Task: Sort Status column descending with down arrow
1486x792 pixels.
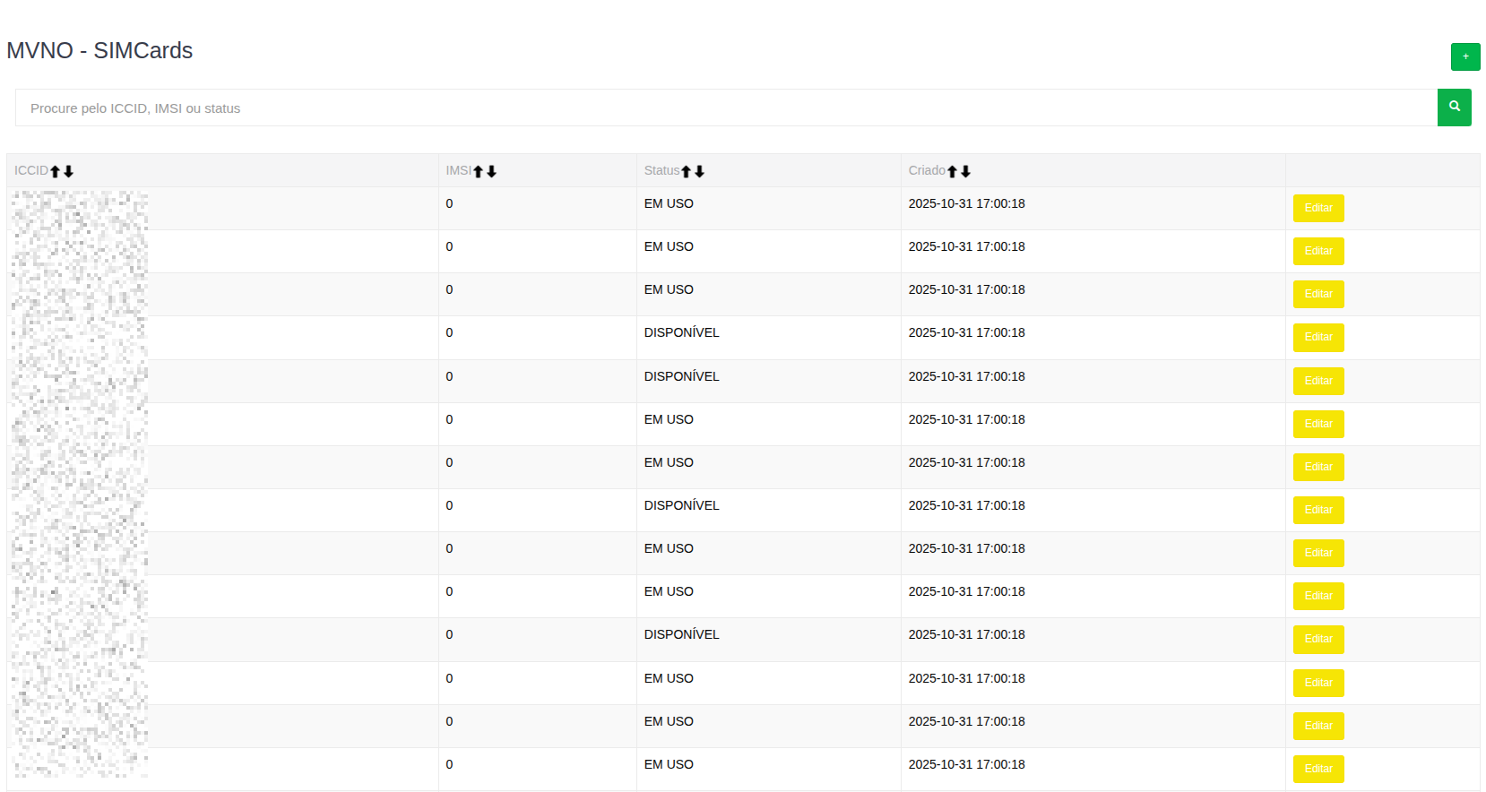Action: tap(700, 171)
